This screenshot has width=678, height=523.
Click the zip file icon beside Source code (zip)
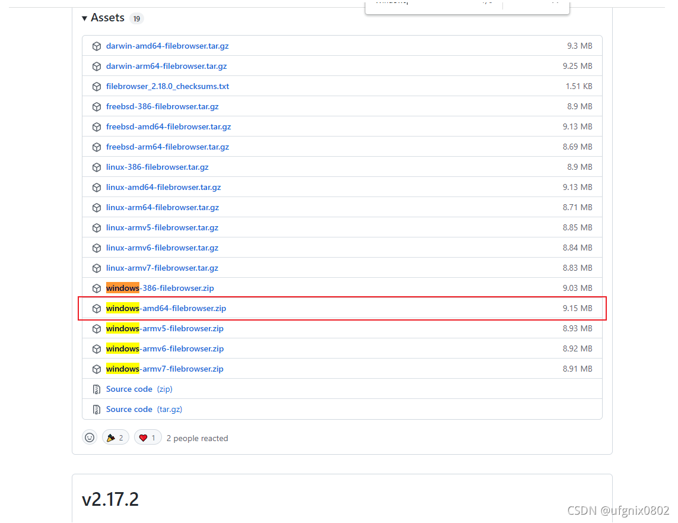click(97, 389)
